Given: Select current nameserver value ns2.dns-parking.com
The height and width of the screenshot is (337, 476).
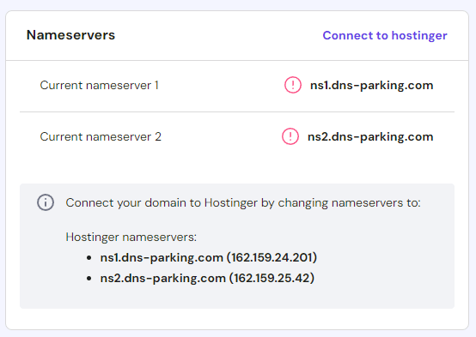Looking at the screenshot, I should tap(370, 137).
